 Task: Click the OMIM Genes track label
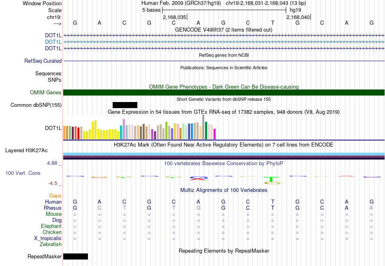pos(46,92)
